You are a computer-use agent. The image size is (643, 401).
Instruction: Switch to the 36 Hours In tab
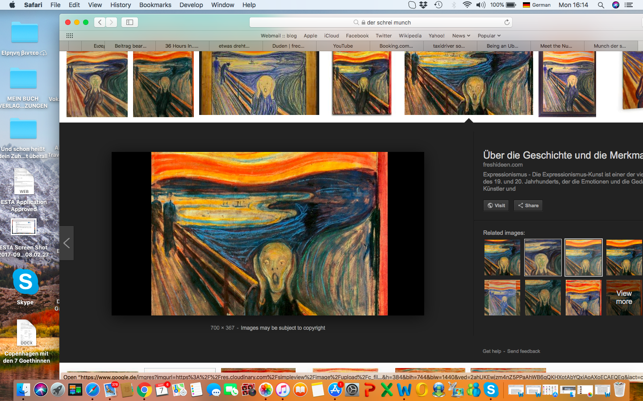pyautogui.click(x=182, y=46)
